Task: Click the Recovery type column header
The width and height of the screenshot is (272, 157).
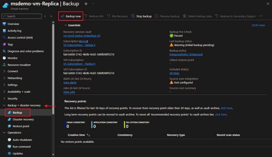Action: pos(176,135)
